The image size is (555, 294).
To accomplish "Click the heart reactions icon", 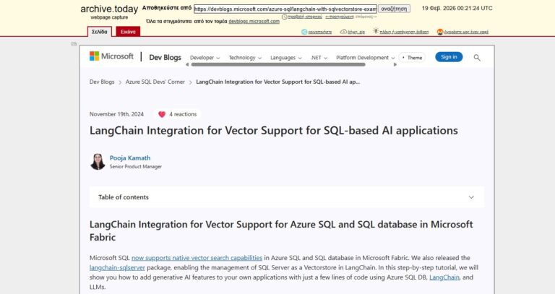I will (162, 114).
